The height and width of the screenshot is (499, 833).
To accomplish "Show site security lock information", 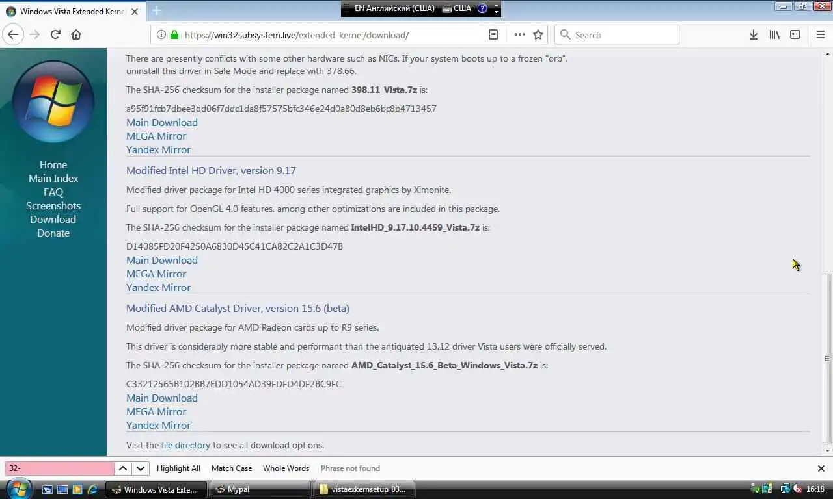I will click(174, 35).
